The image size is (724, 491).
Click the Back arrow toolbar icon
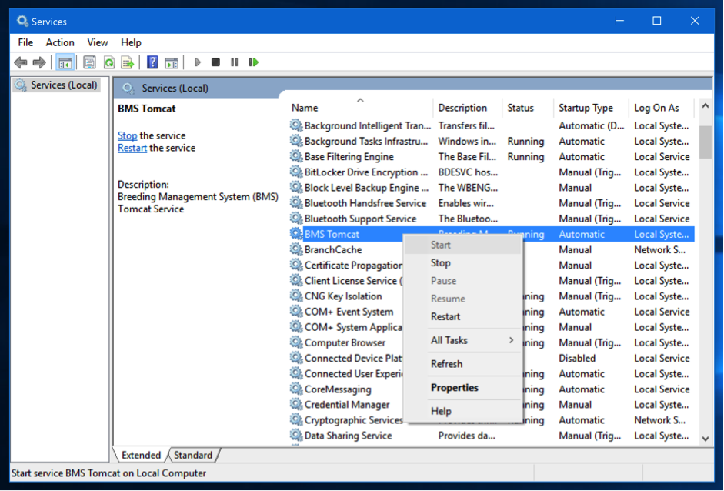(20, 62)
